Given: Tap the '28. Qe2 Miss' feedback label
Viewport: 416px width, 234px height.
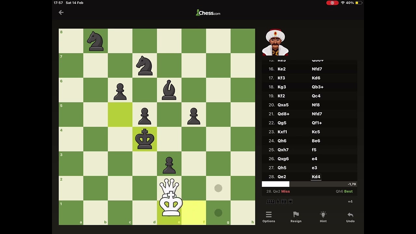Looking at the screenshot, I should pos(278,191).
